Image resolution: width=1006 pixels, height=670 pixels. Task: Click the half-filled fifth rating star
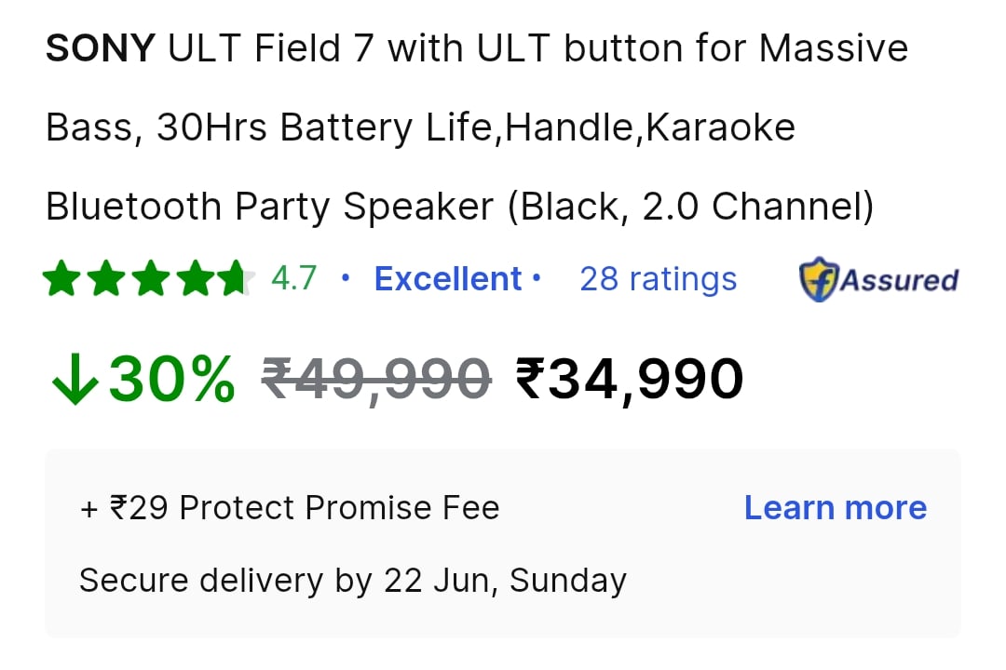[236, 278]
